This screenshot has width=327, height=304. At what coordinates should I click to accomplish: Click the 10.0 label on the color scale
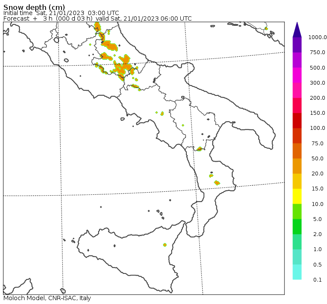coord(318,204)
